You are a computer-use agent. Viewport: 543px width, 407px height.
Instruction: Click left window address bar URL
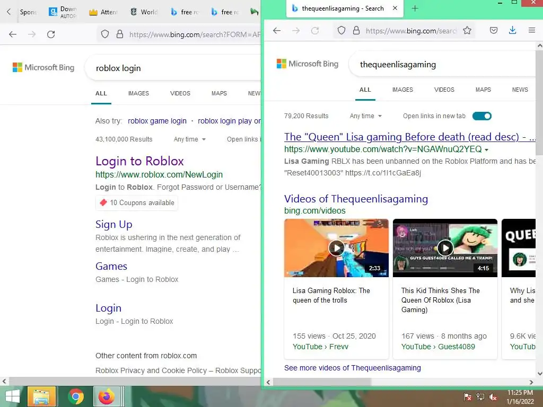[x=195, y=34]
